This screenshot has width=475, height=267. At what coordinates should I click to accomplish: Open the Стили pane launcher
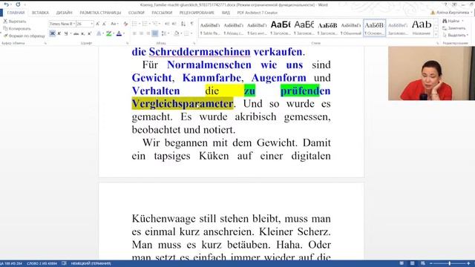click(x=437, y=43)
